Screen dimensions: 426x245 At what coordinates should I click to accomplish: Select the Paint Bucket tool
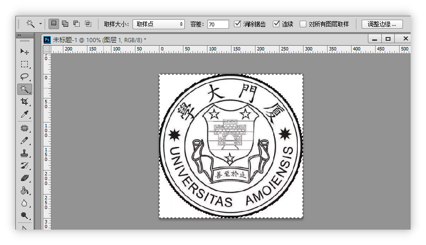click(24, 191)
